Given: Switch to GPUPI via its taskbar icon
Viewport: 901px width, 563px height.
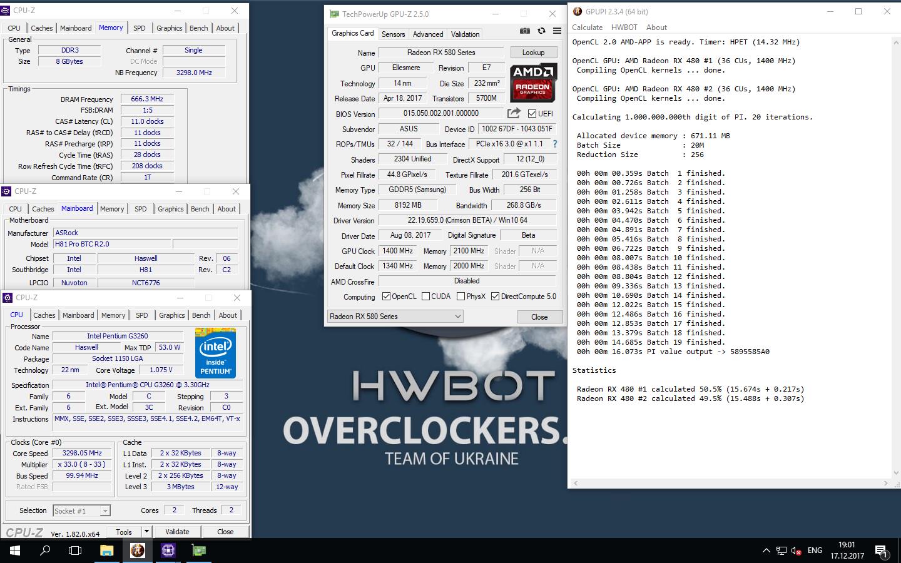Looking at the screenshot, I should point(138,550).
